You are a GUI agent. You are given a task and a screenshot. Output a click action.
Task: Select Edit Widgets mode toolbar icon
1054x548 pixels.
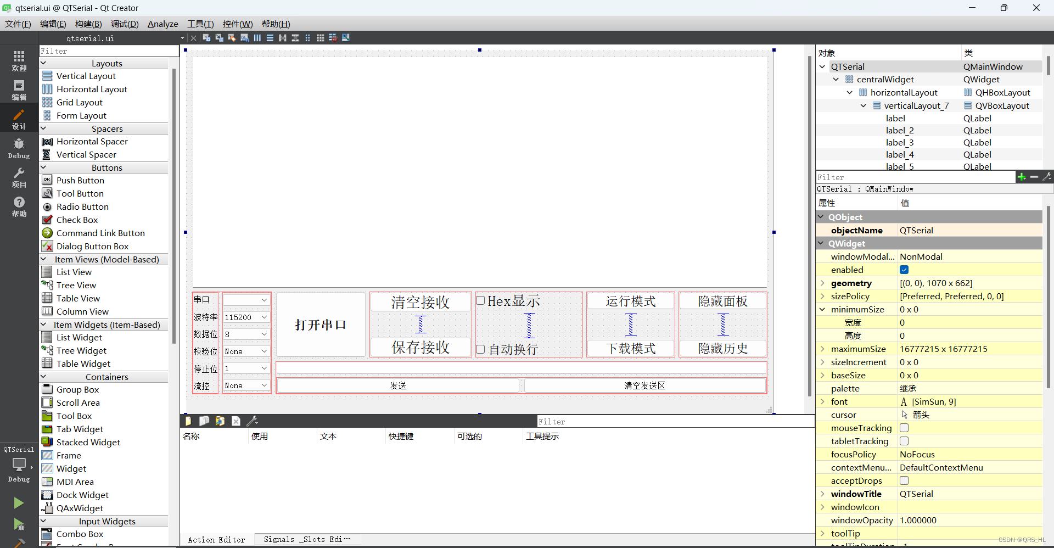pos(206,38)
